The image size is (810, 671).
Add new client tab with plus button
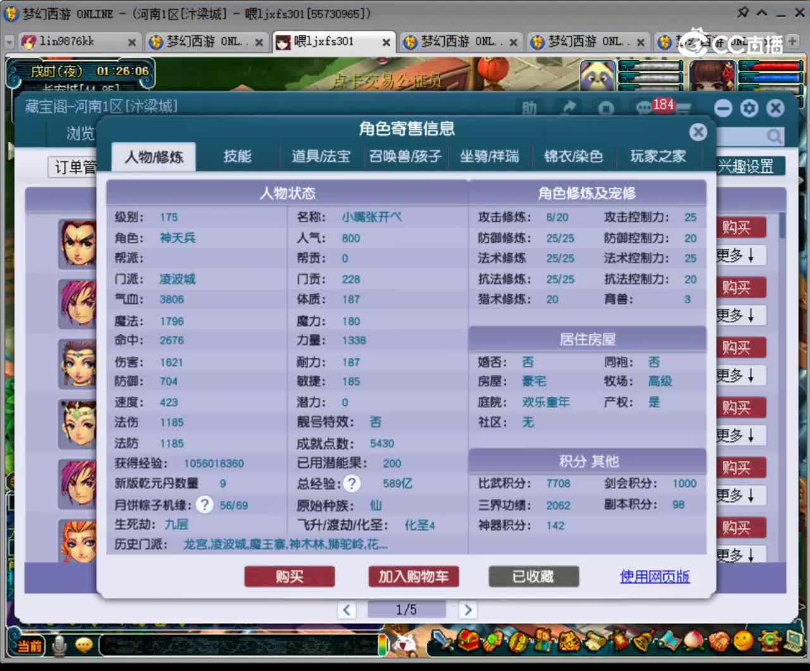point(792,41)
